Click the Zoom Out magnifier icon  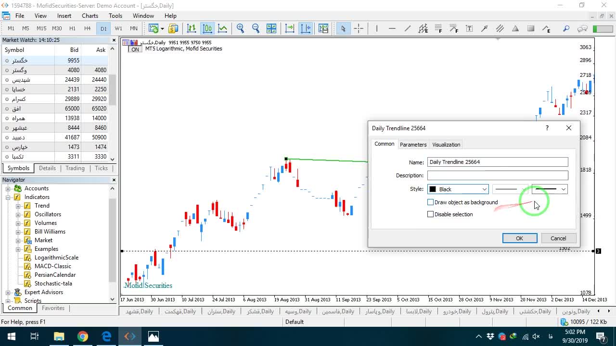[x=256, y=28]
